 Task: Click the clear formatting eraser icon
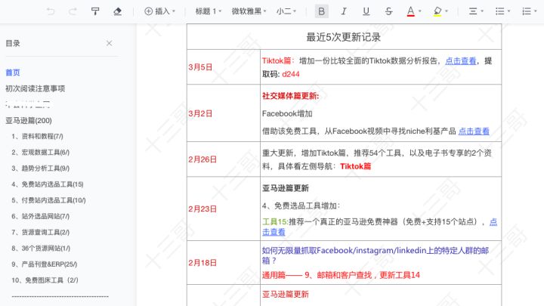pos(116,11)
